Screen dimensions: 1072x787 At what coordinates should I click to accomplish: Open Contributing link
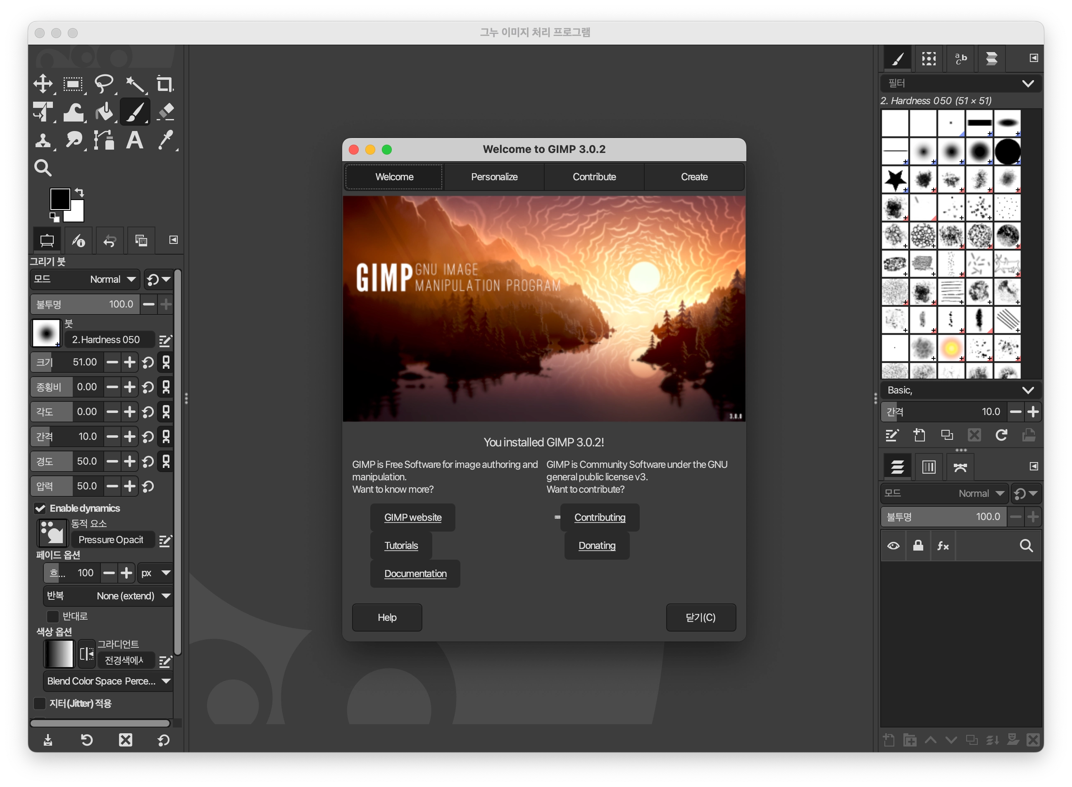tap(600, 518)
